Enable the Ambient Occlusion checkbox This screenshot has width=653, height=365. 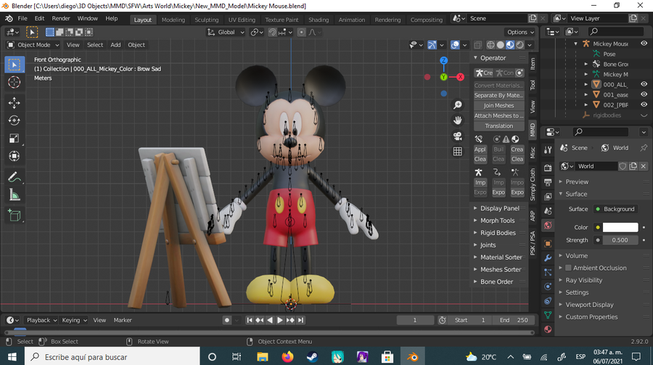point(568,268)
